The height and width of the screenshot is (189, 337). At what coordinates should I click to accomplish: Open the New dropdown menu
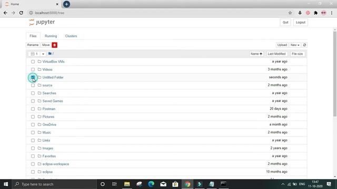[295, 45]
